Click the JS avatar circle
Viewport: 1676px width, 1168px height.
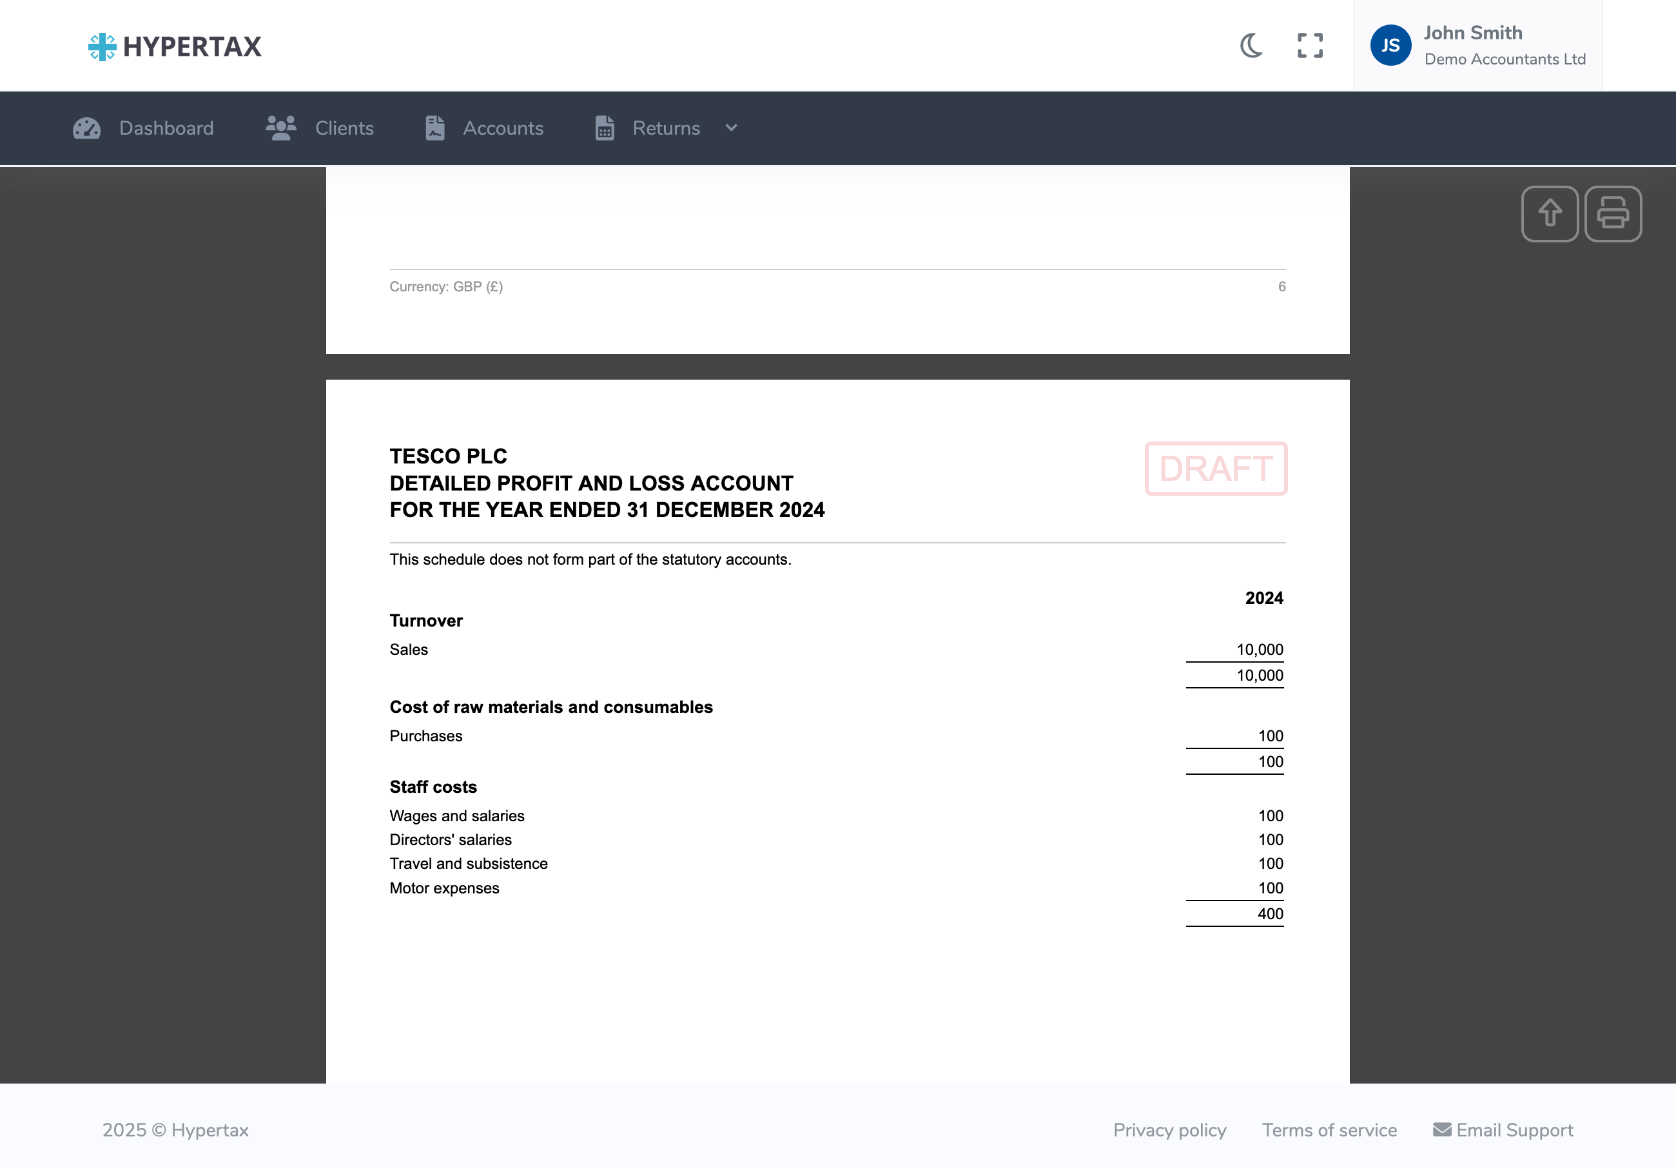tap(1390, 45)
